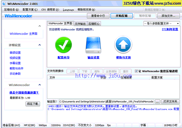Open the 导入参数配置文件 dropdown
The height and width of the screenshot is (128, 182).
[162, 23]
